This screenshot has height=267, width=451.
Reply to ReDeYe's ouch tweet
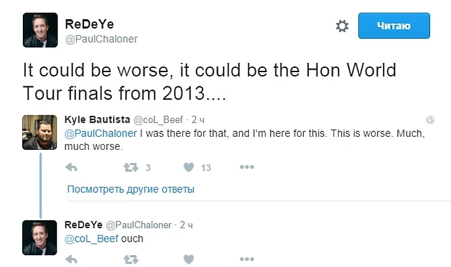click(71, 260)
